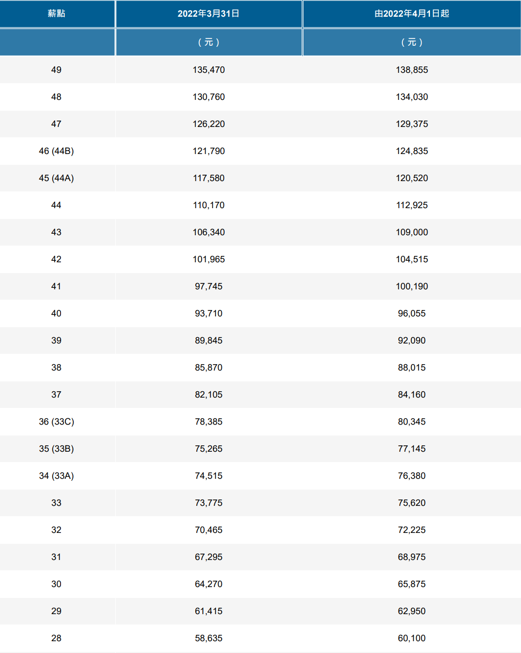Select the 36 (33C) pay point

coord(57,422)
